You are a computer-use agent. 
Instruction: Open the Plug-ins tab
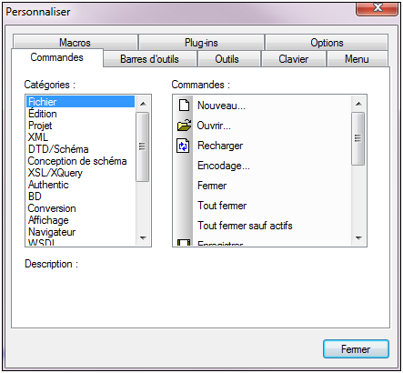point(201,43)
